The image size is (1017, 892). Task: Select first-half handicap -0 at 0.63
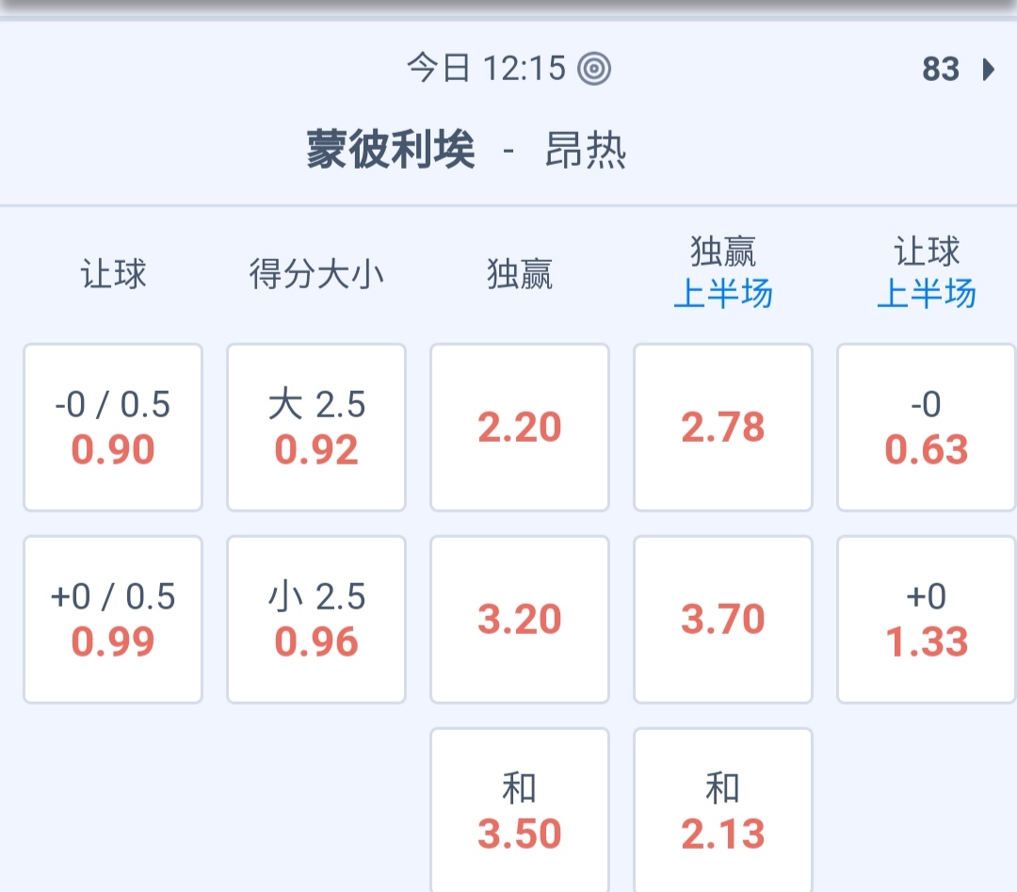coord(927,428)
